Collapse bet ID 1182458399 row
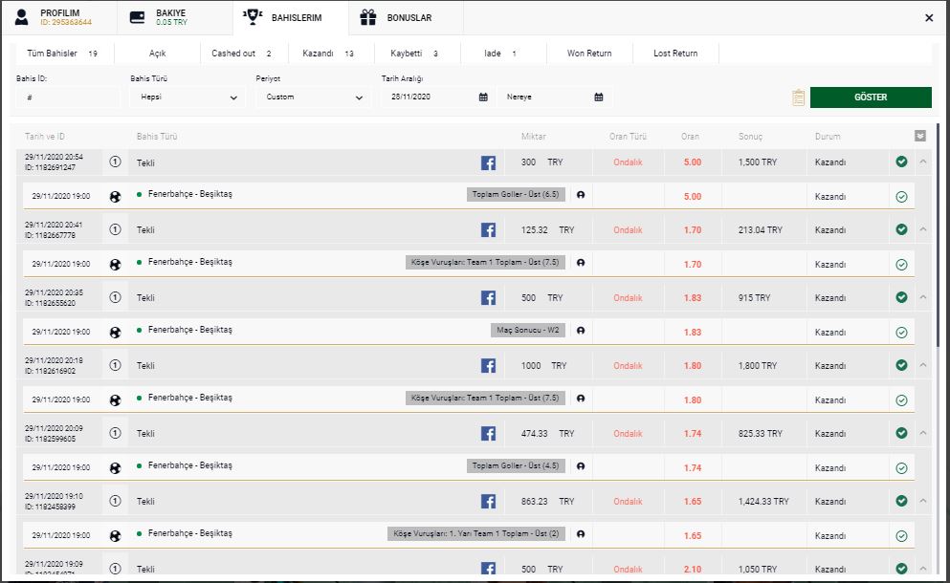This screenshot has height=583, width=950. [923, 501]
